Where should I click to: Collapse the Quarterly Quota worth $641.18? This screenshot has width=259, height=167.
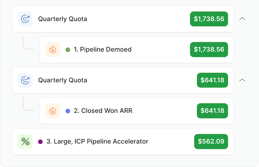coord(242,80)
